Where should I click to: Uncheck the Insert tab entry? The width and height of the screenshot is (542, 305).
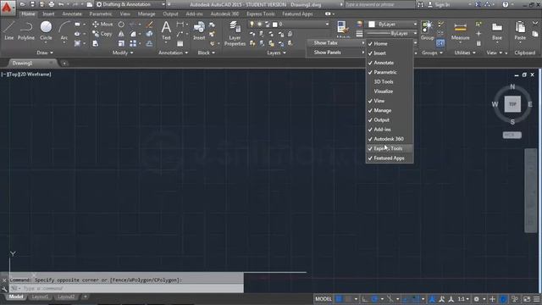(390, 53)
